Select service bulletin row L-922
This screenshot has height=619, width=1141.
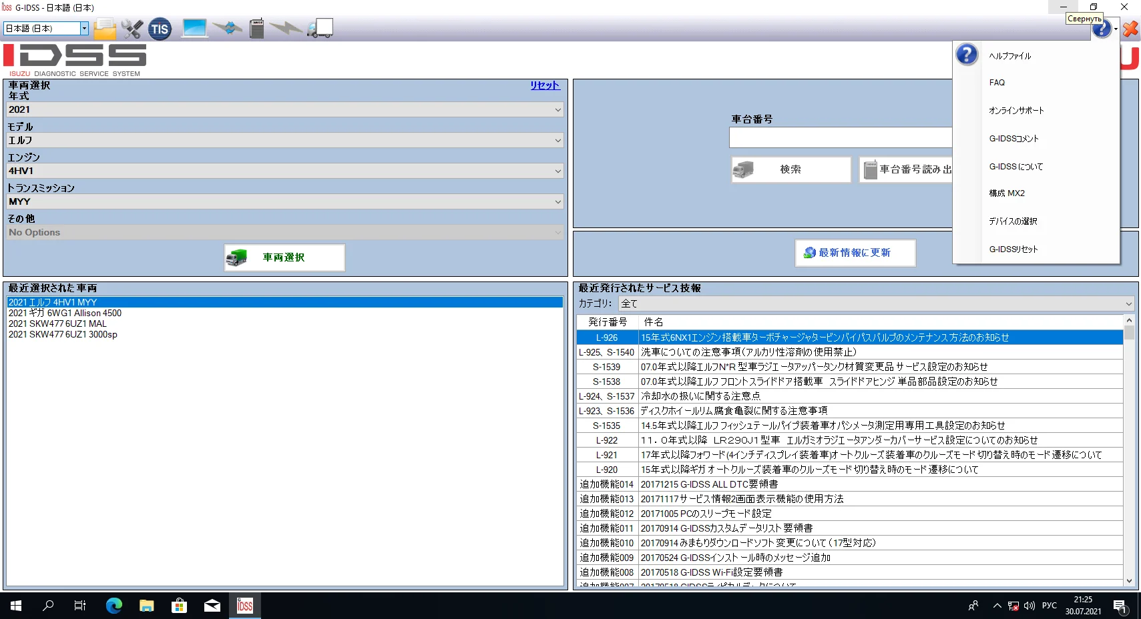point(850,440)
